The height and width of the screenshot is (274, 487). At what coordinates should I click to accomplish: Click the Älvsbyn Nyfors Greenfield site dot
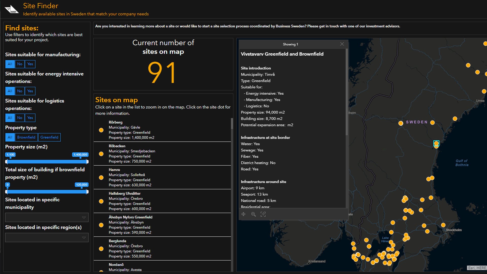[x=101, y=225]
